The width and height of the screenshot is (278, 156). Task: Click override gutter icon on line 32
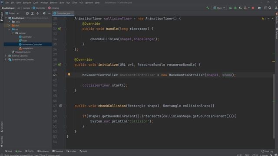click(x=60, y=29)
